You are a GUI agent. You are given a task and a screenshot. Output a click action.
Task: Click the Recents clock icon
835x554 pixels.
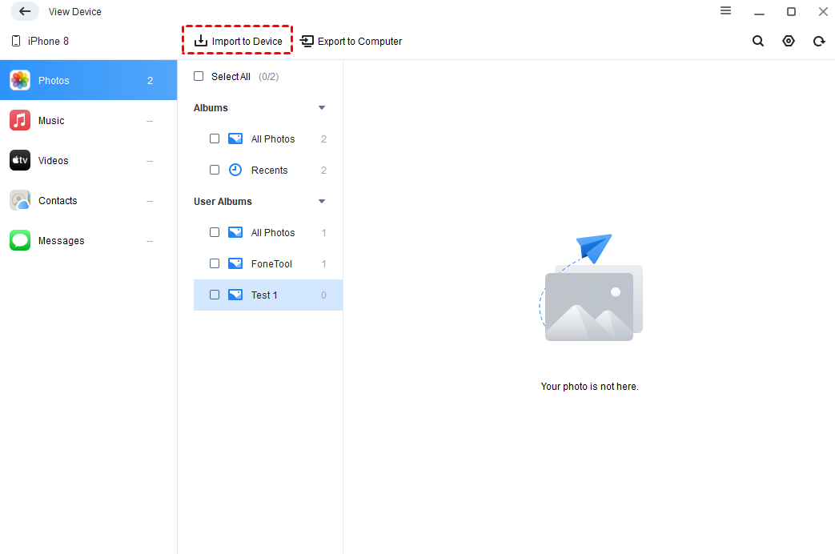click(235, 170)
